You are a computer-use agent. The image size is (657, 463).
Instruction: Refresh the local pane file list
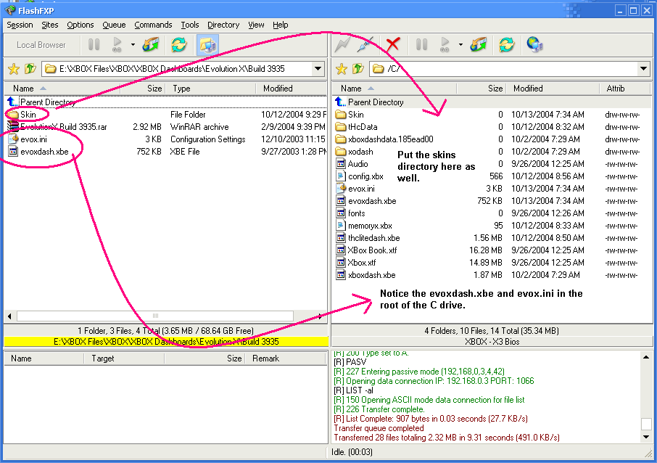point(179,44)
